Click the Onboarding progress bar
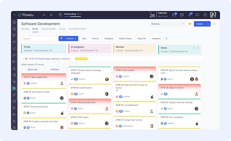 (72, 17)
